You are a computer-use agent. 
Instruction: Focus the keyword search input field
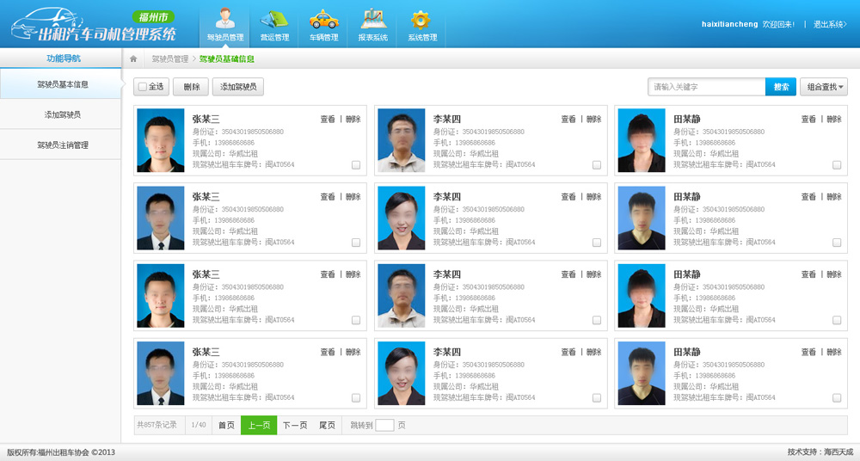click(x=706, y=87)
